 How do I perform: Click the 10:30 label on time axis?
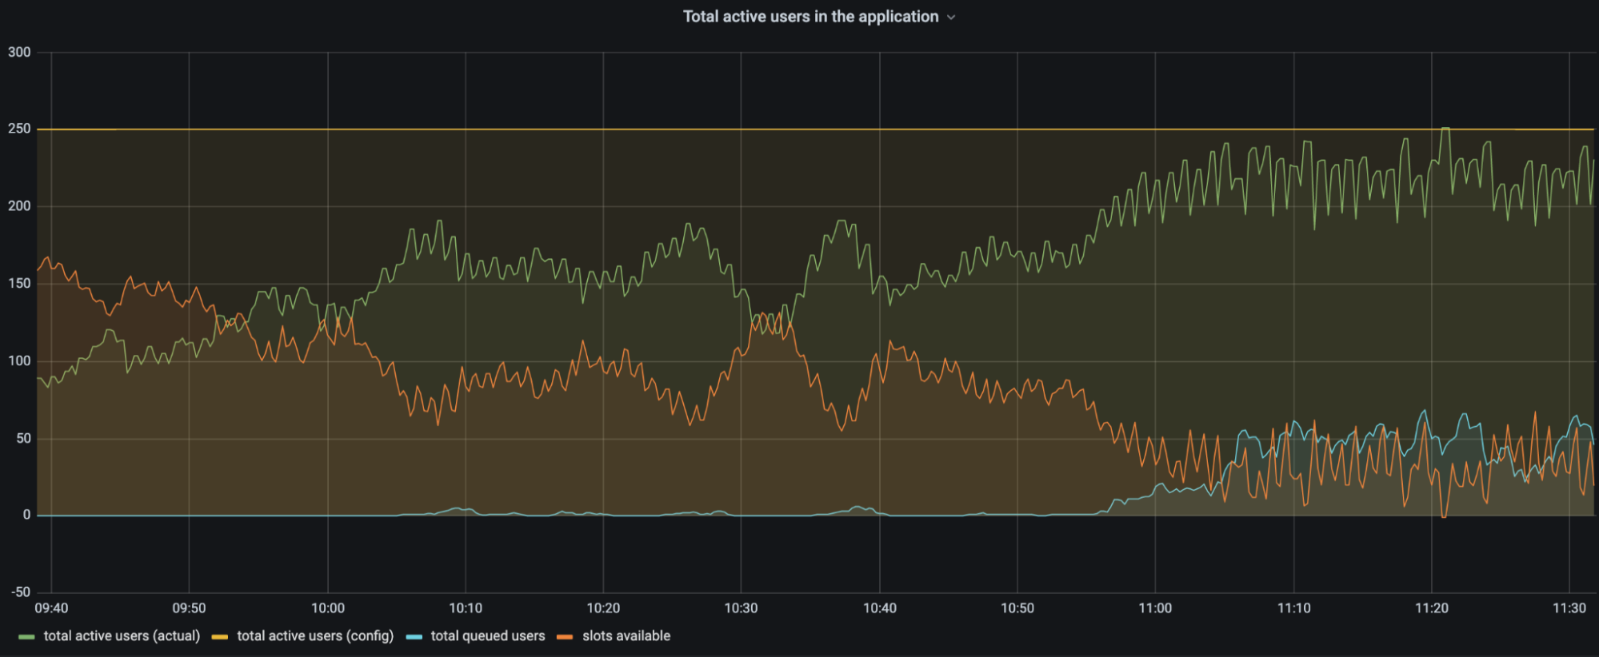tap(741, 608)
